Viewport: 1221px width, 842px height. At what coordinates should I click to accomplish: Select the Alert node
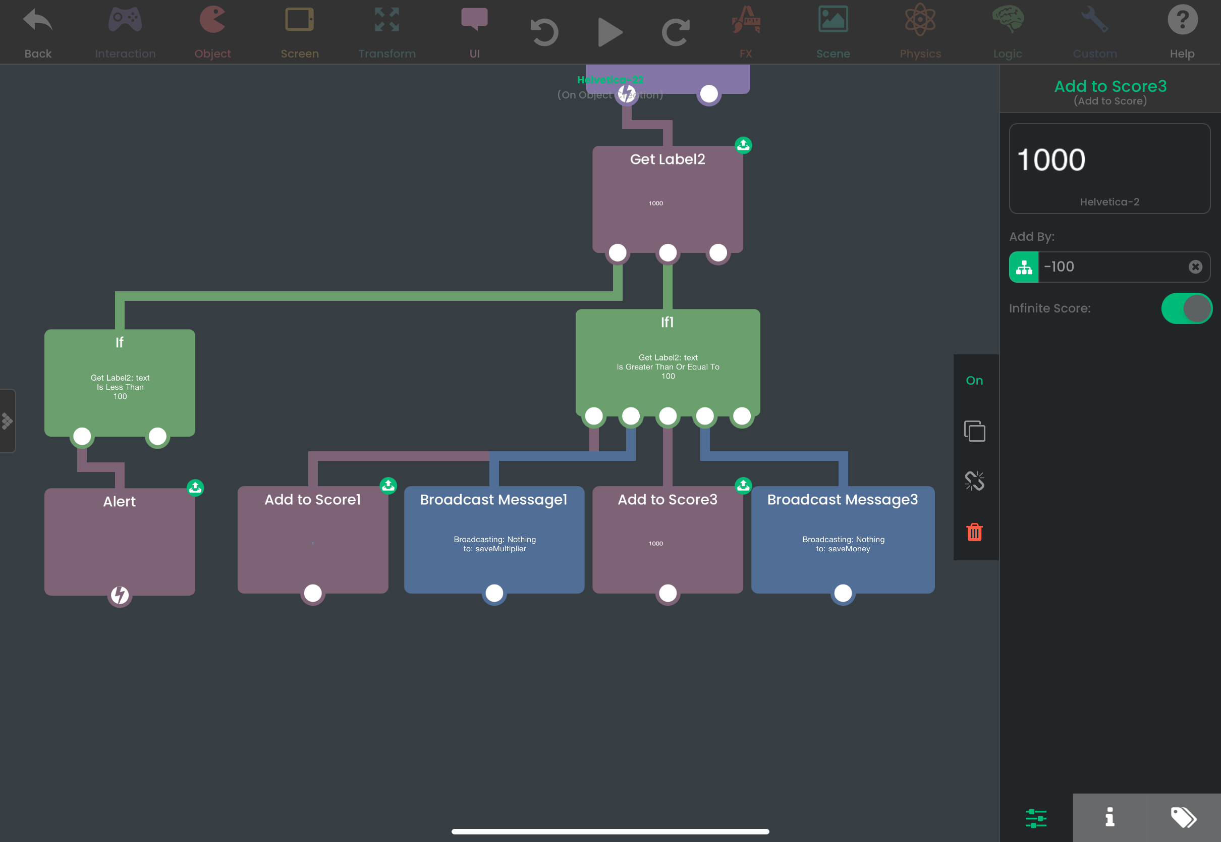(120, 542)
